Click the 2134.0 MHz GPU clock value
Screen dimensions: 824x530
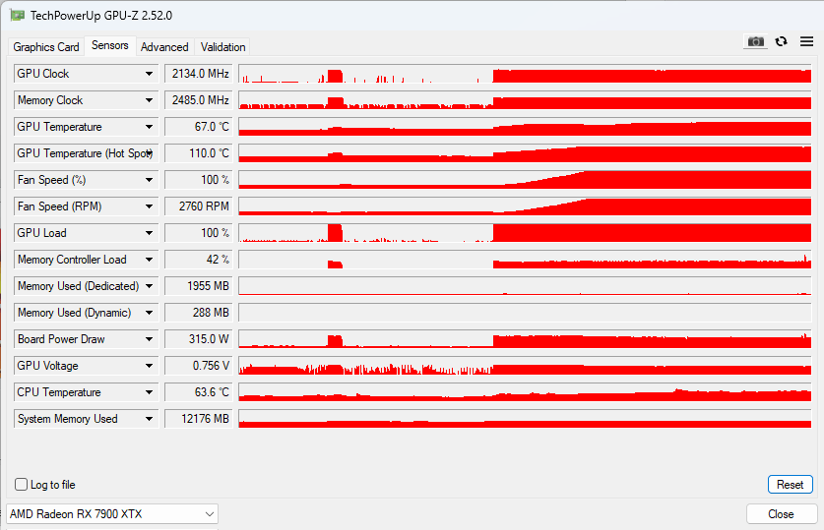pos(199,74)
